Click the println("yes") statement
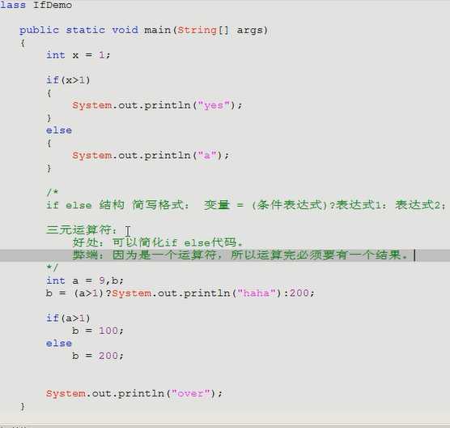The height and width of the screenshot is (428, 450). pyautogui.click(x=157, y=105)
